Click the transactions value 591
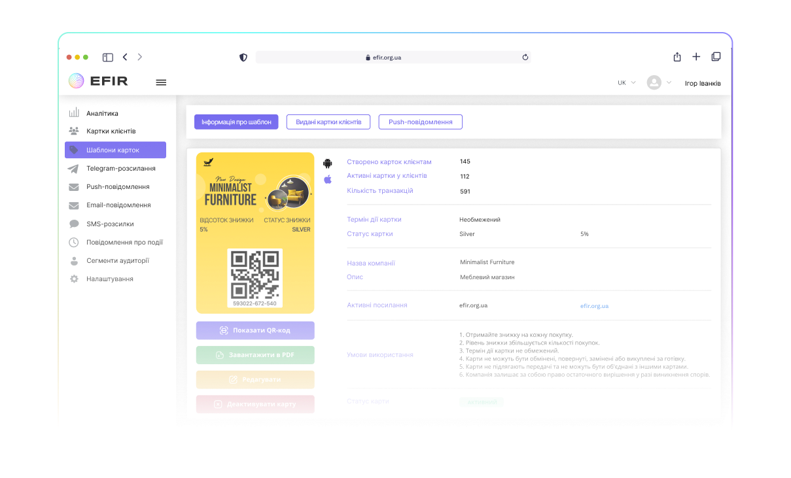The image size is (791, 478). point(465,192)
